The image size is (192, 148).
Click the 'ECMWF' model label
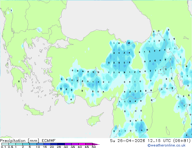(x=49, y=141)
